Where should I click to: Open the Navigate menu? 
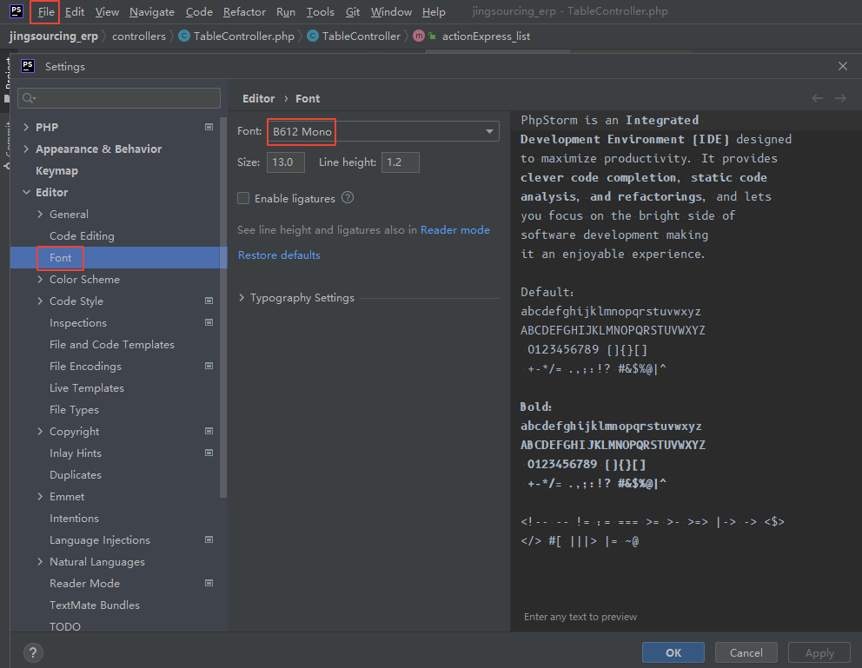pos(152,11)
